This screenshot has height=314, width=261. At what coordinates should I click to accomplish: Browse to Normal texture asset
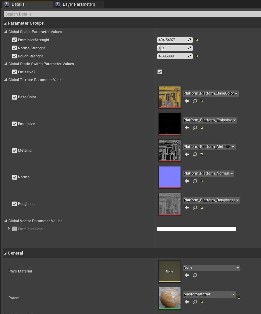195,181
